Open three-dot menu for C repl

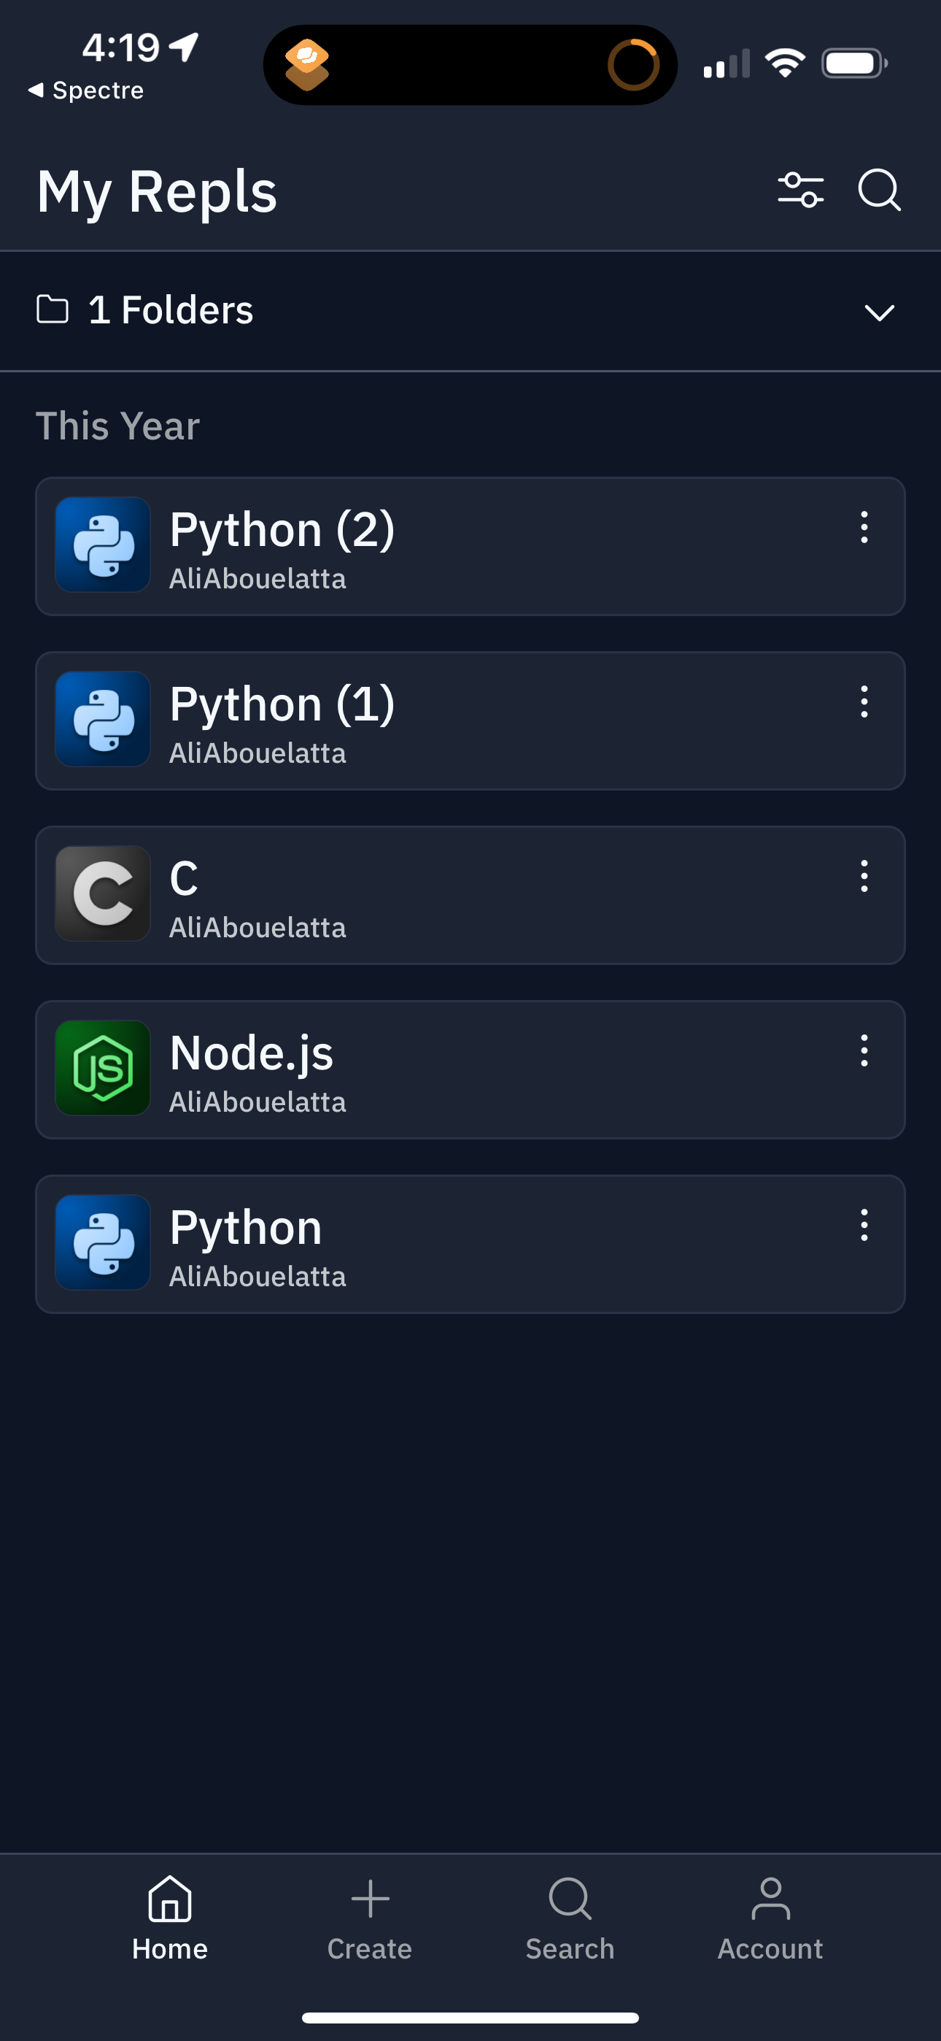(x=864, y=876)
